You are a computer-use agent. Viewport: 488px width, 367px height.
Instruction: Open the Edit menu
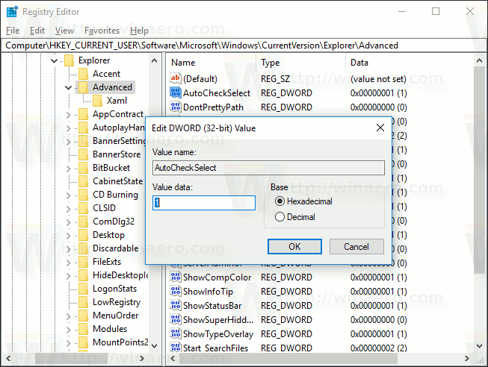click(x=37, y=31)
